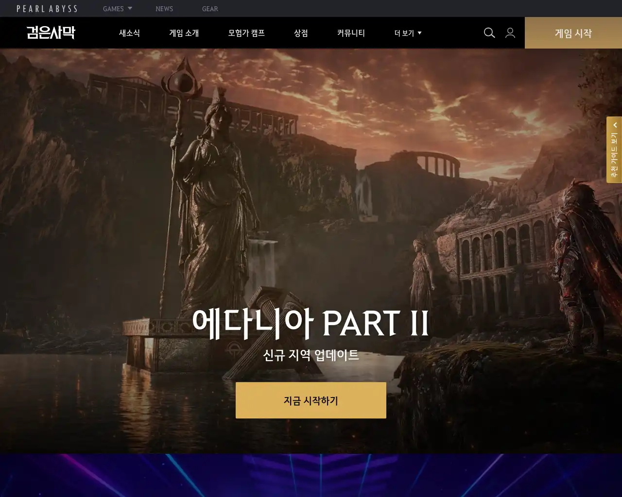Click the 신규 지역 업데이트 subtitle
The width and height of the screenshot is (622, 497).
(311, 355)
